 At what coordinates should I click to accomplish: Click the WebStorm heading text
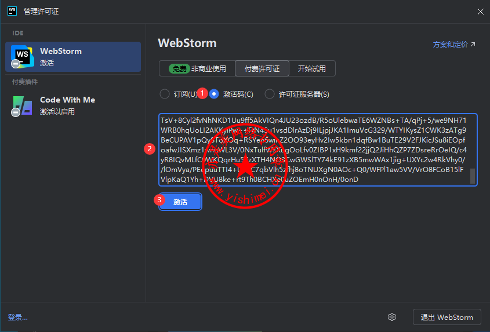(187, 43)
